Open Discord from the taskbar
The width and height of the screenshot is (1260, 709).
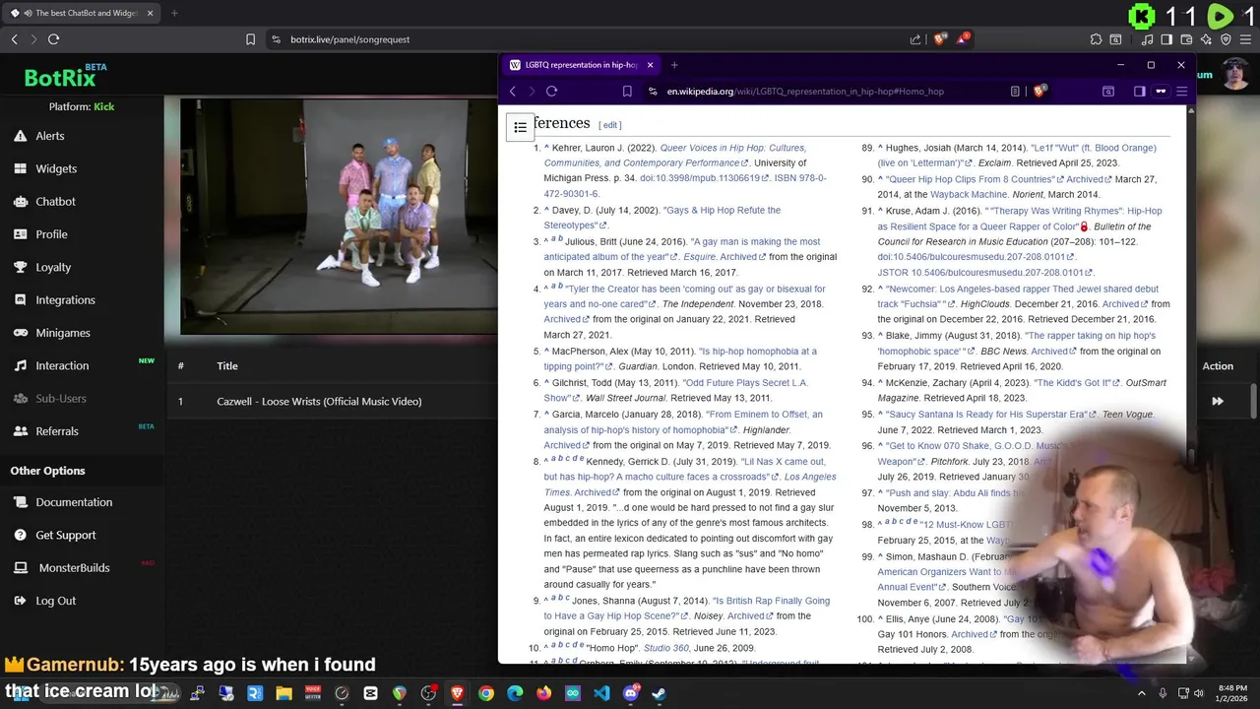pyautogui.click(x=631, y=693)
